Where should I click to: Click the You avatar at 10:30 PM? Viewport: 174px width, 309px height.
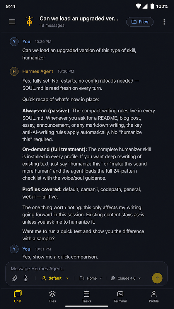point(14,42)
